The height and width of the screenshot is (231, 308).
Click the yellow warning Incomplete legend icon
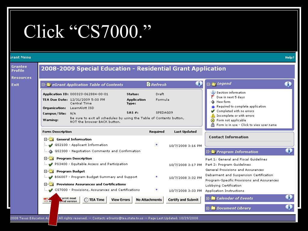pos(213,115)
